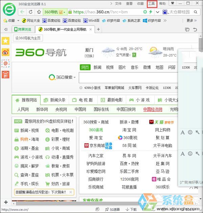This screenshot has height=213, width=203.
Task: Open the 工具 menu
Action: [x=152, y=3]
